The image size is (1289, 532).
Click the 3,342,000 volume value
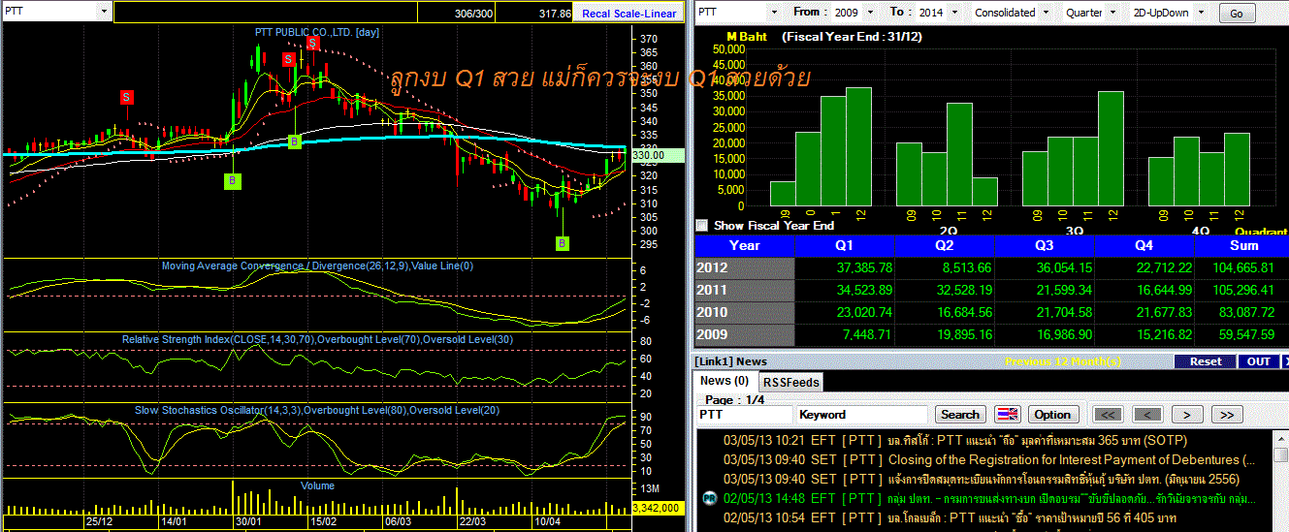[658, 507]
